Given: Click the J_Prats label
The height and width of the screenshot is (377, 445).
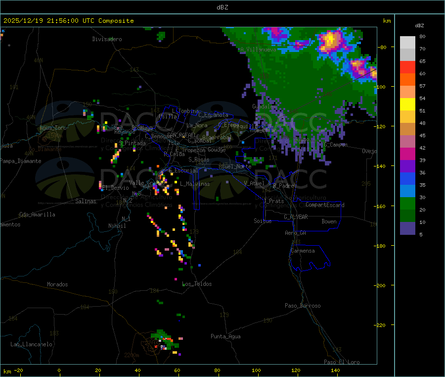Looking at the screenshot, I should 273,201.
